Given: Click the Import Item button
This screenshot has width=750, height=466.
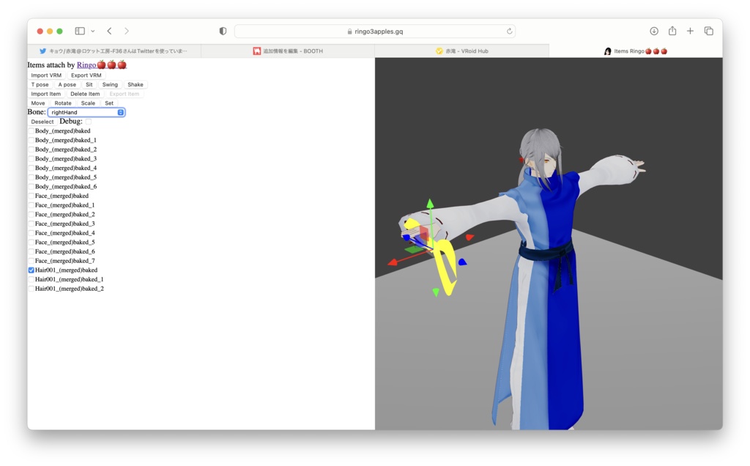Looking at the screenshot, I should click(x=46, y=94).
